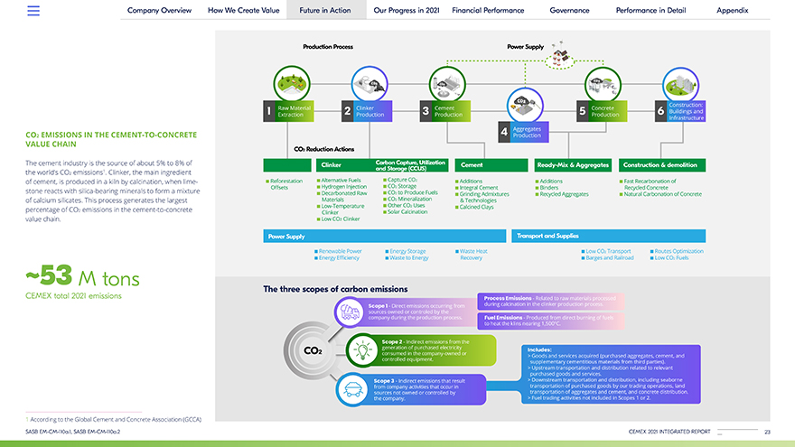Click the green Clinker header box
The image size is (795, 447).
click(x=341, y=165)
